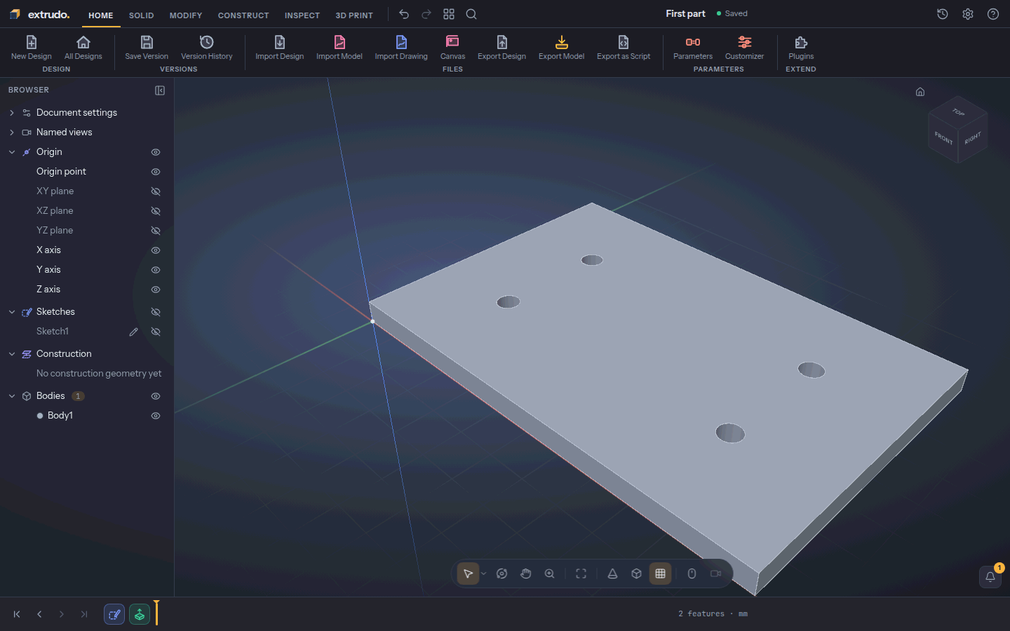Collapse the Construction tree node
Viewport: 1010px width, 631px height.
point(12,354)
